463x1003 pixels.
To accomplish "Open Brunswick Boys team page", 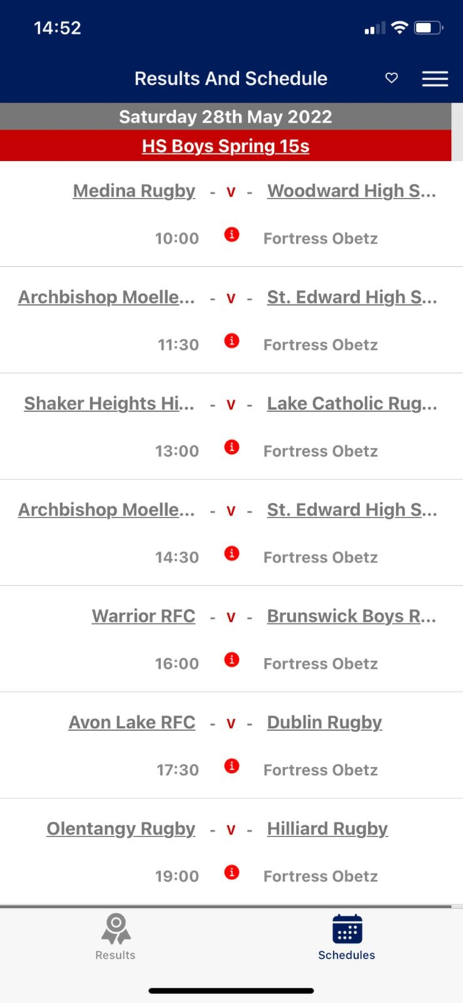I will pyautogui.click(x=352, y=616).
